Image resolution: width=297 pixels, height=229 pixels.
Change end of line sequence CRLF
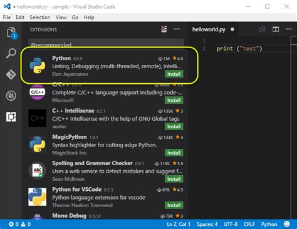tap(249, 224)
